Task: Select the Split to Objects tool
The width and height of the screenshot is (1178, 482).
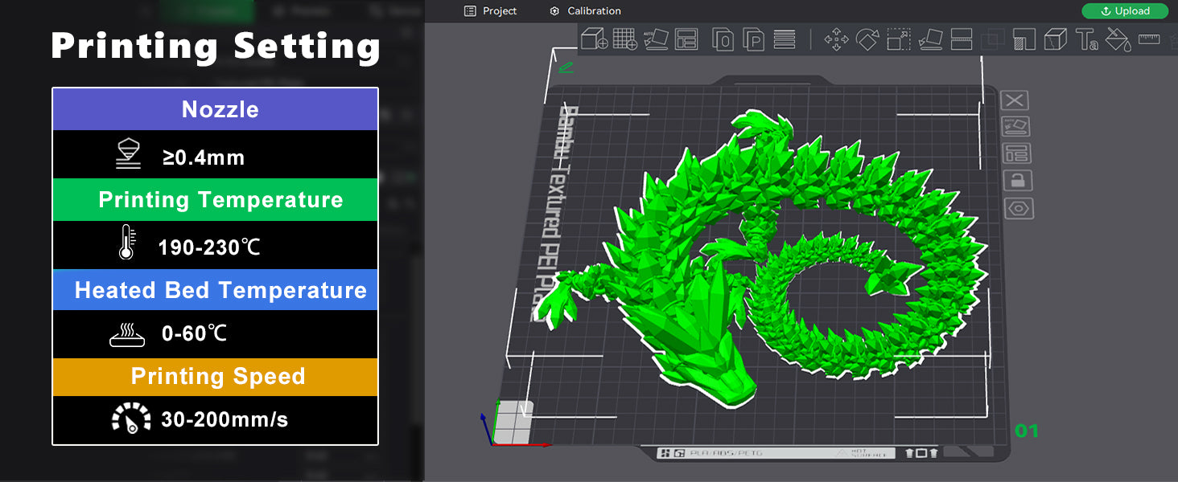Action: click(x=723, y=39)
